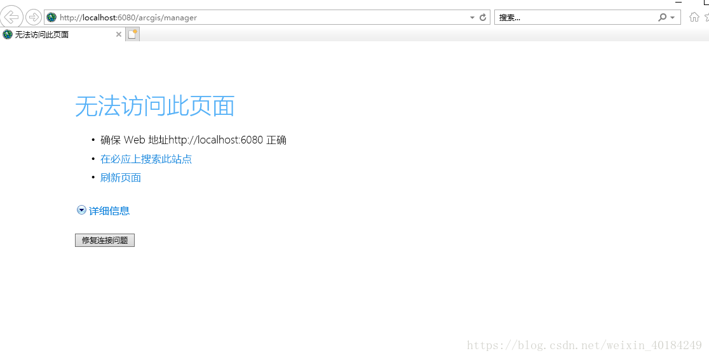The height and width of the screenshot is (358, 709).
Task: Select the 无法访问此页面 tab
Action: pos(62,34)
